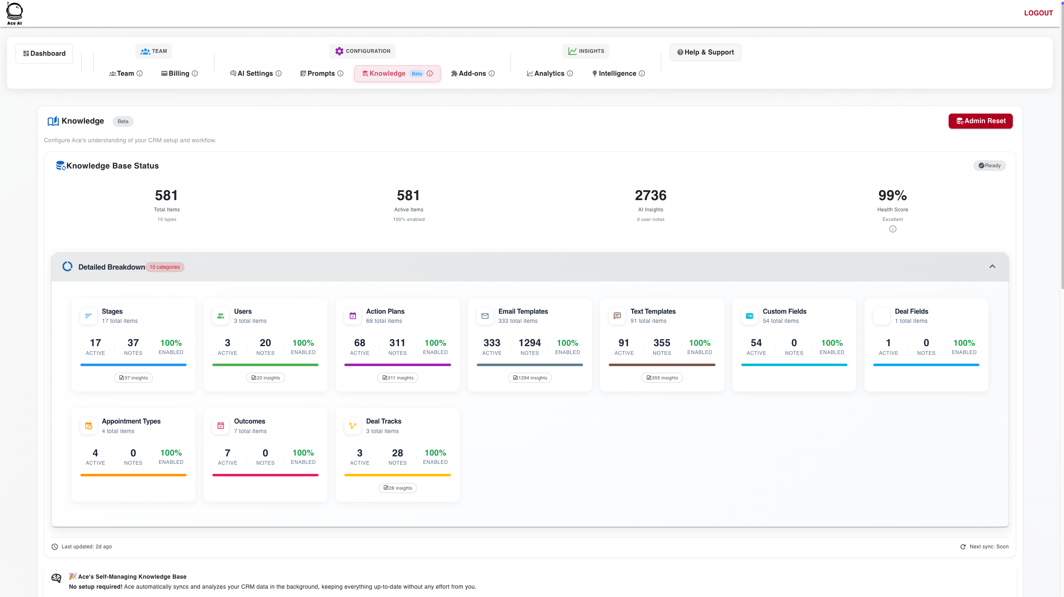Image resolution: width=1064 pixels, height=597 pixels.
Task: Click the Stages category icon
Action: (x=89, y=316)
